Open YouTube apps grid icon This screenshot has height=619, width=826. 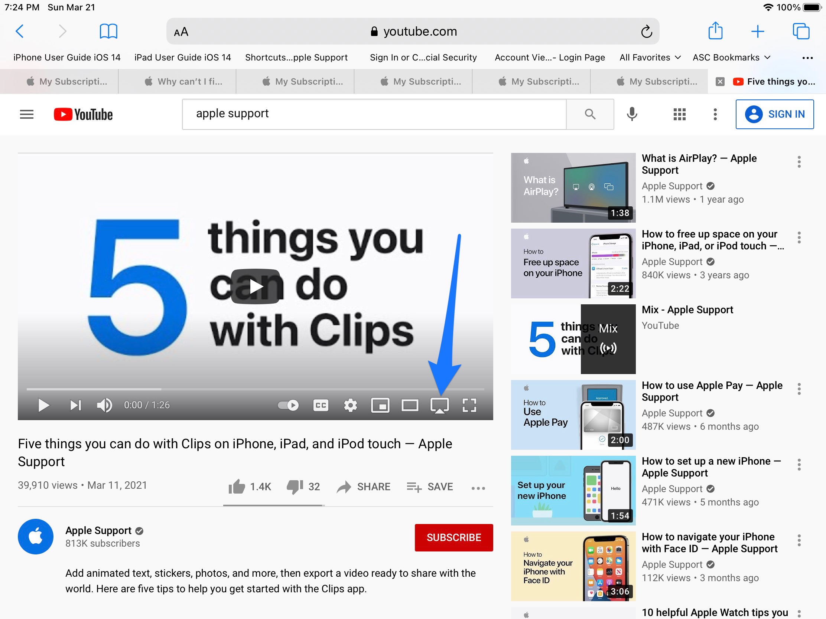(x=679, y=114)
